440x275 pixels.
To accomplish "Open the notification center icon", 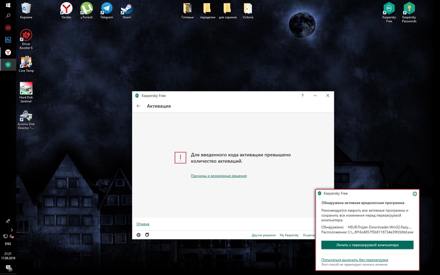I will pyautogui.click(x=8, y=268).
